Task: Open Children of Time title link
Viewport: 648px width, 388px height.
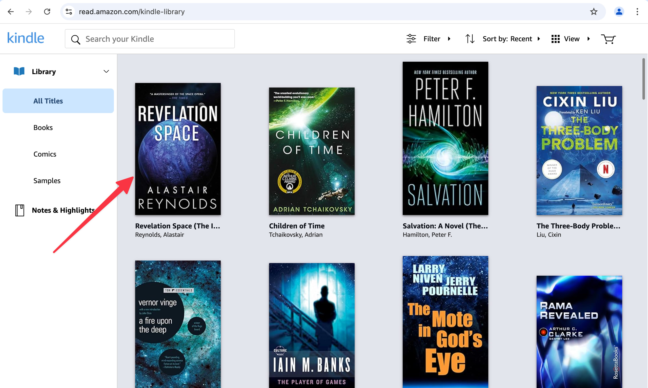Action: click(297, 226)
